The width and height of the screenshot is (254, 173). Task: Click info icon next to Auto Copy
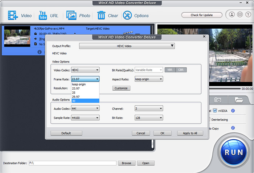coord(233,128)
